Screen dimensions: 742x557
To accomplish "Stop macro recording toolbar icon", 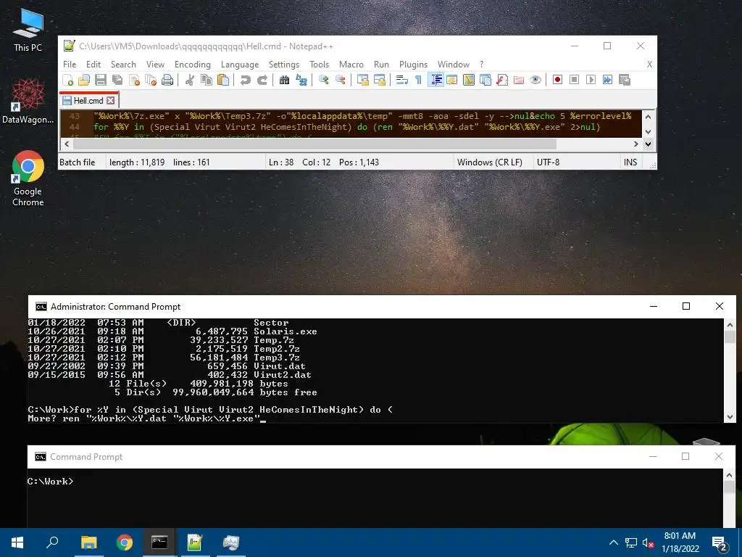I will click(x=574, y=80).
